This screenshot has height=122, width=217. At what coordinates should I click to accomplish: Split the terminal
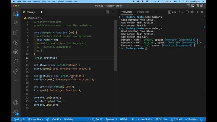[187, 12]
